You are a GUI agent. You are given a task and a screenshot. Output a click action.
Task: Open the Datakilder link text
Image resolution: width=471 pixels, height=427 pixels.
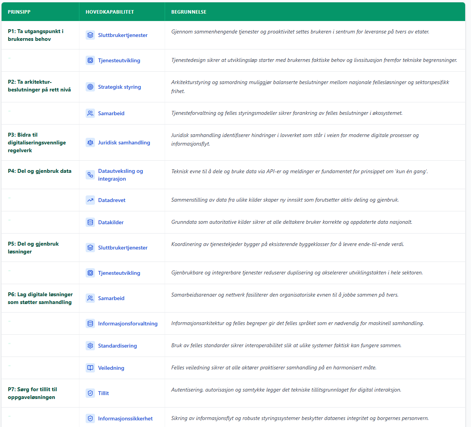coord(111,222)
